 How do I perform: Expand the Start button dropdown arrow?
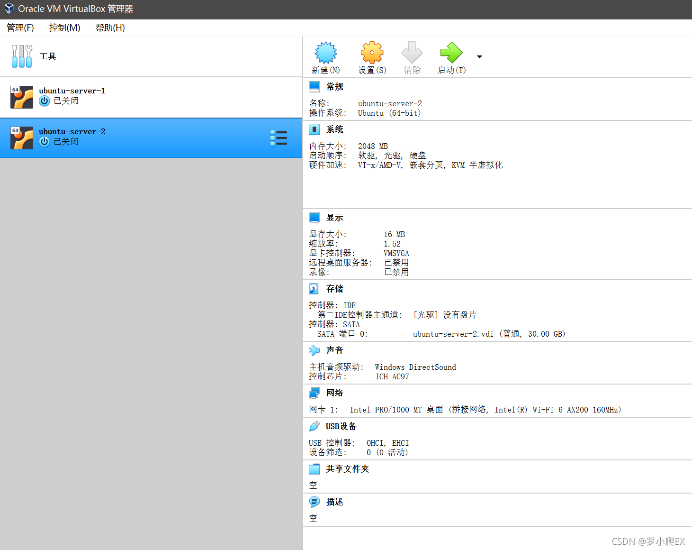(x=479, y=57)
